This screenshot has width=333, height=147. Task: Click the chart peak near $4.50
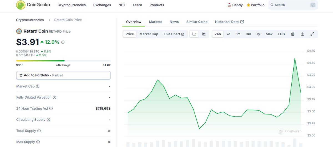pyautogui.click(x=294, y=58)
